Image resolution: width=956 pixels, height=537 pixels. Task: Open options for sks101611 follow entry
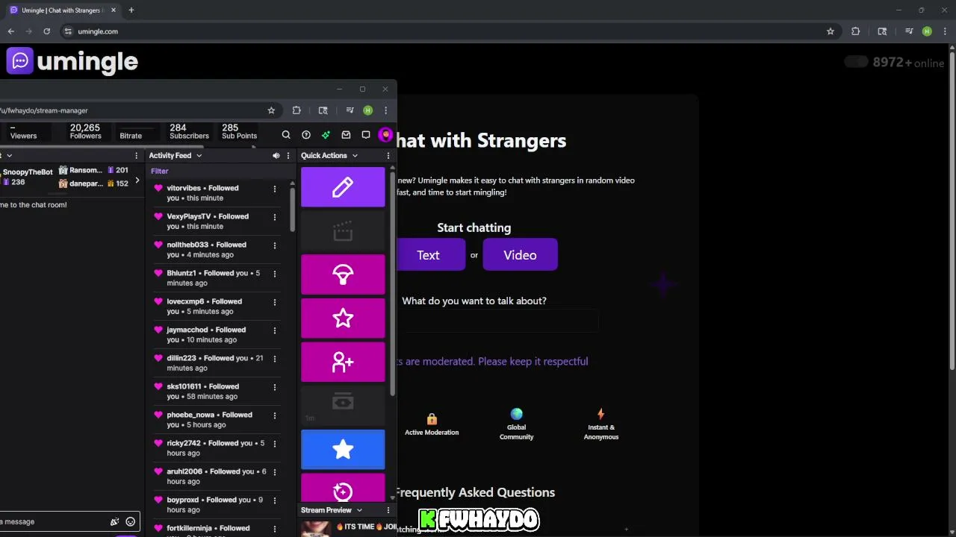point(275,387)
